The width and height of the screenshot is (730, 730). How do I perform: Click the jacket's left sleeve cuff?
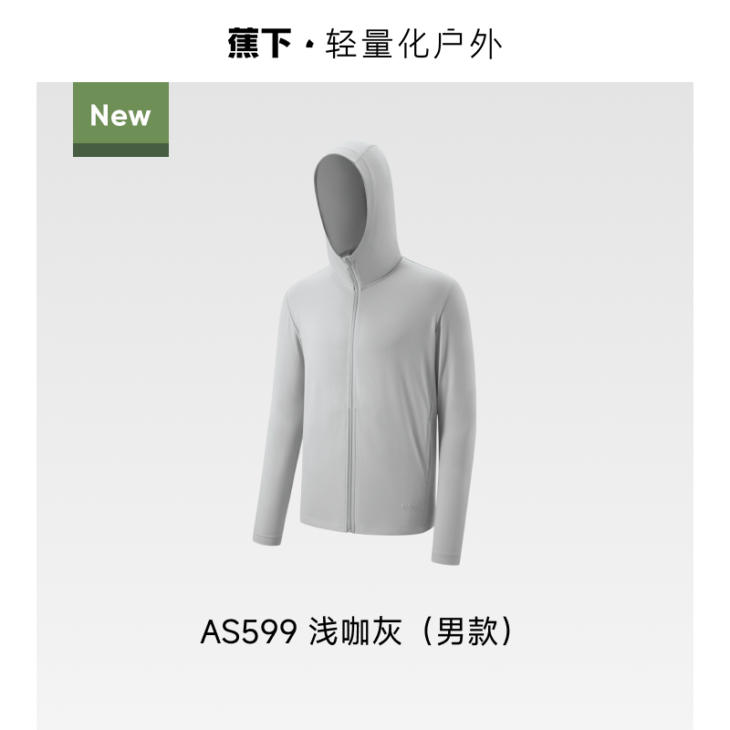[267, 537]
